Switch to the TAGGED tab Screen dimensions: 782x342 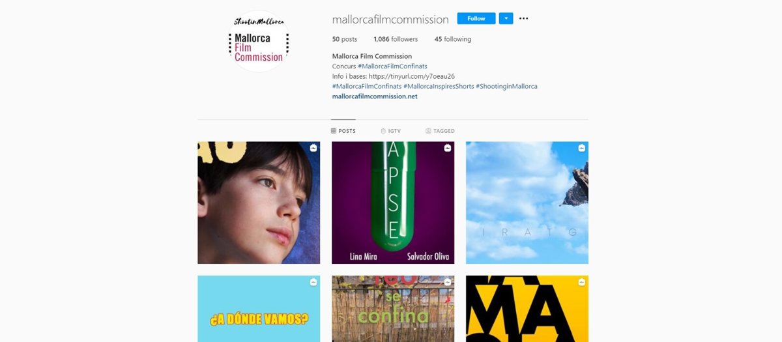(x=440, y=131)
